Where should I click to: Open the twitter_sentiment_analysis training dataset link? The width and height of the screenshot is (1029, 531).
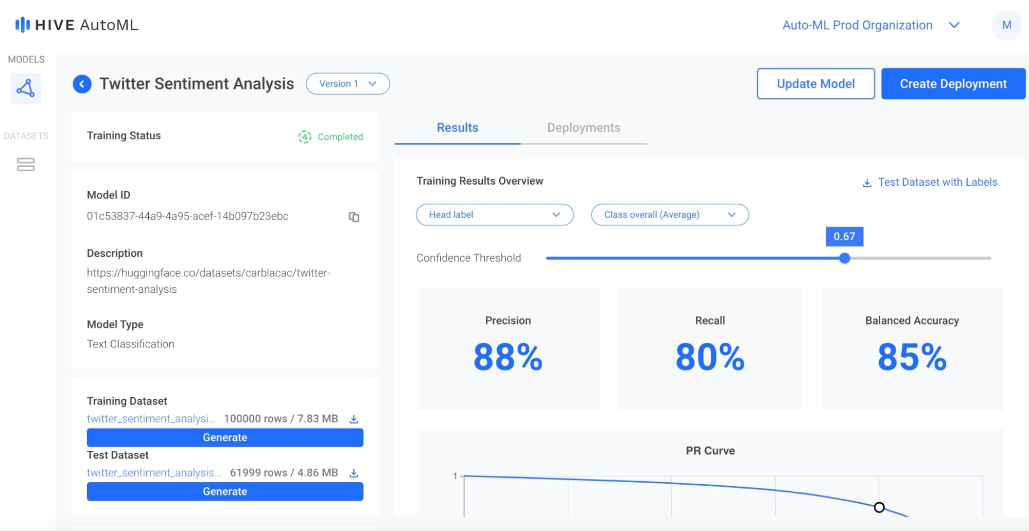152,418
